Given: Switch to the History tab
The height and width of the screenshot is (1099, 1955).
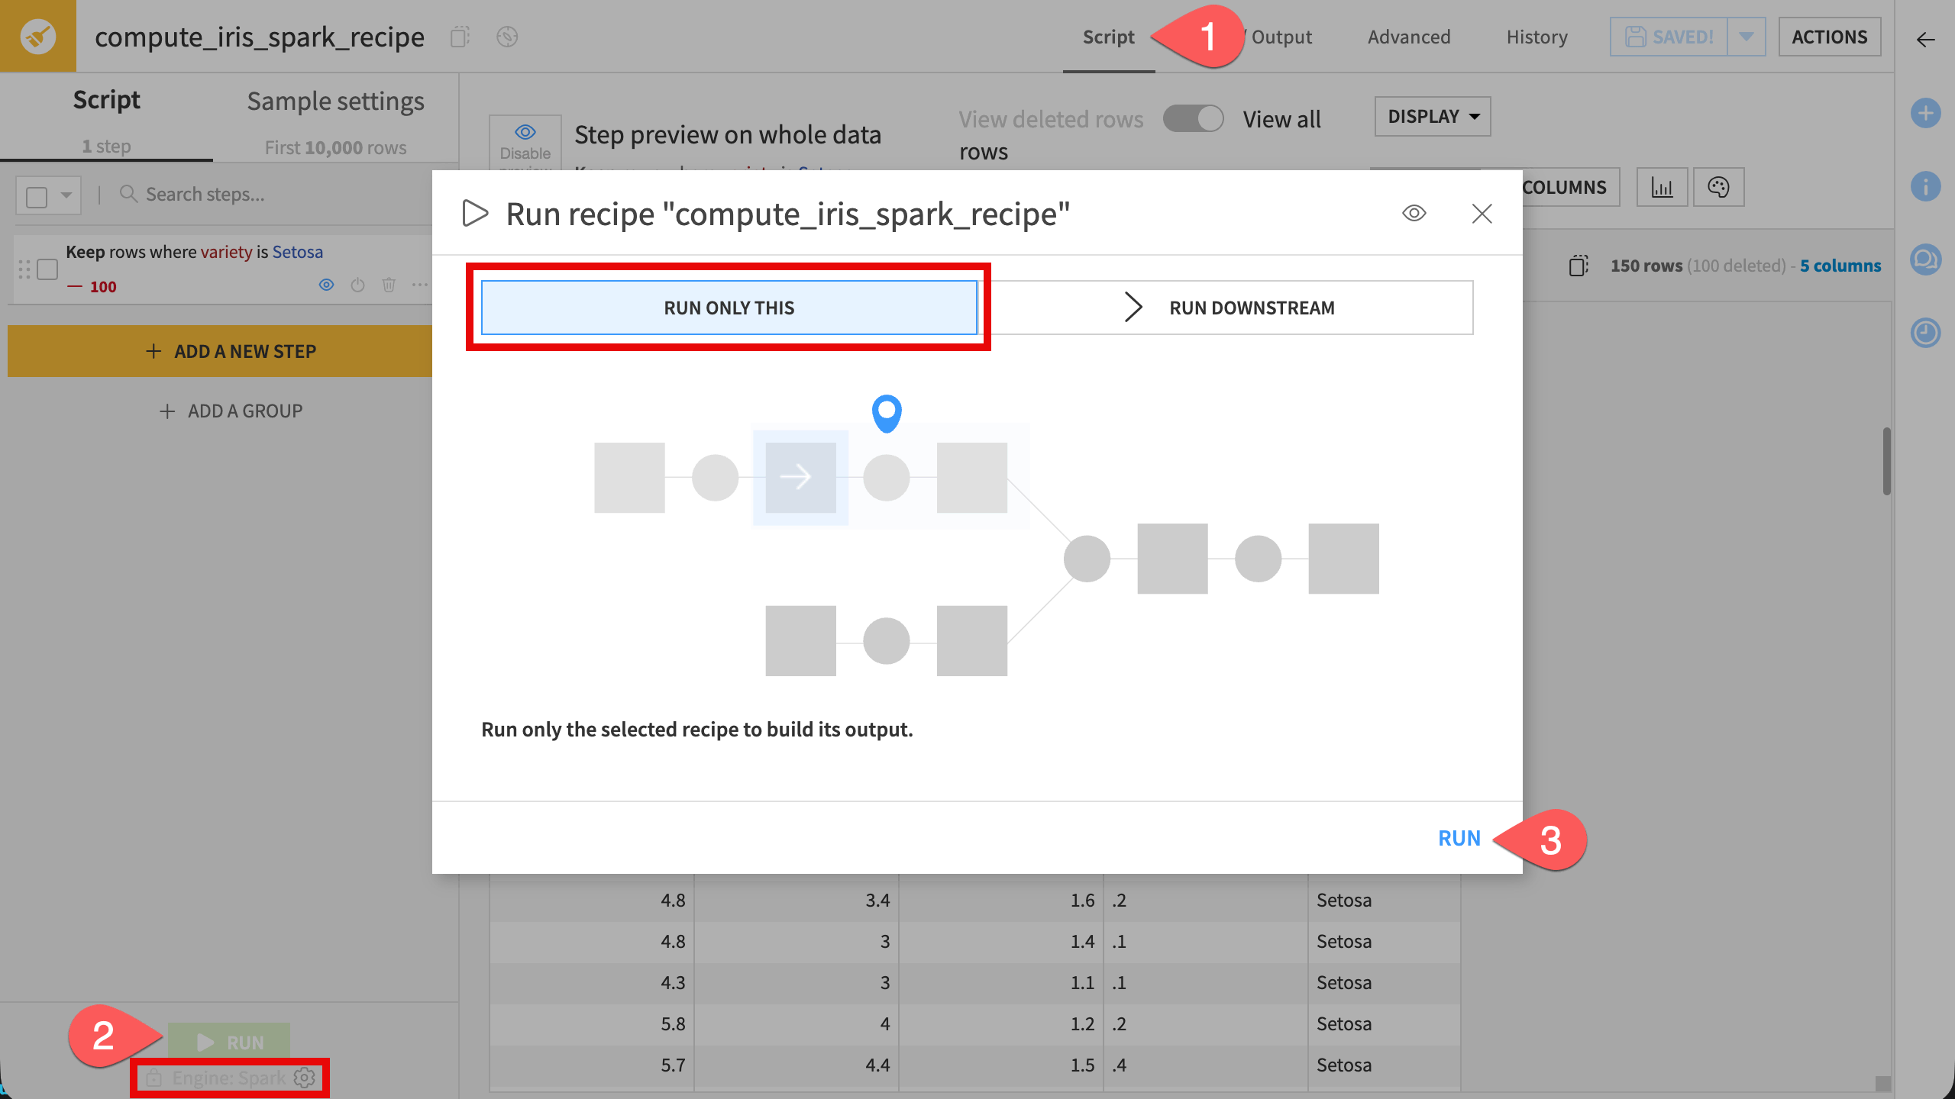Looking at the screenshot, I should point(1537,37).
